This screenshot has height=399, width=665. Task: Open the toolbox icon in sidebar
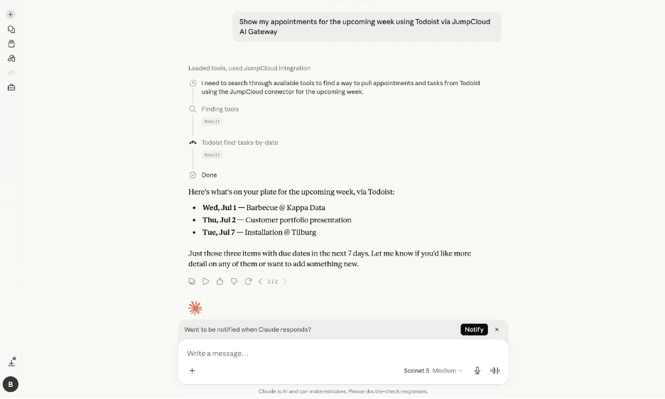pos(11,87)
